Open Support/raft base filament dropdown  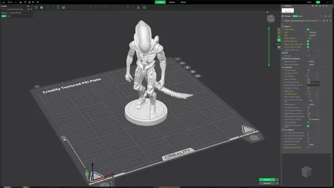pos(314,62)
